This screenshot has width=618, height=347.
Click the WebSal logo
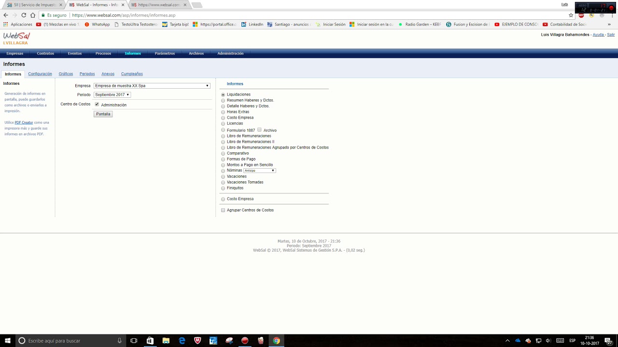pos(16,36)
